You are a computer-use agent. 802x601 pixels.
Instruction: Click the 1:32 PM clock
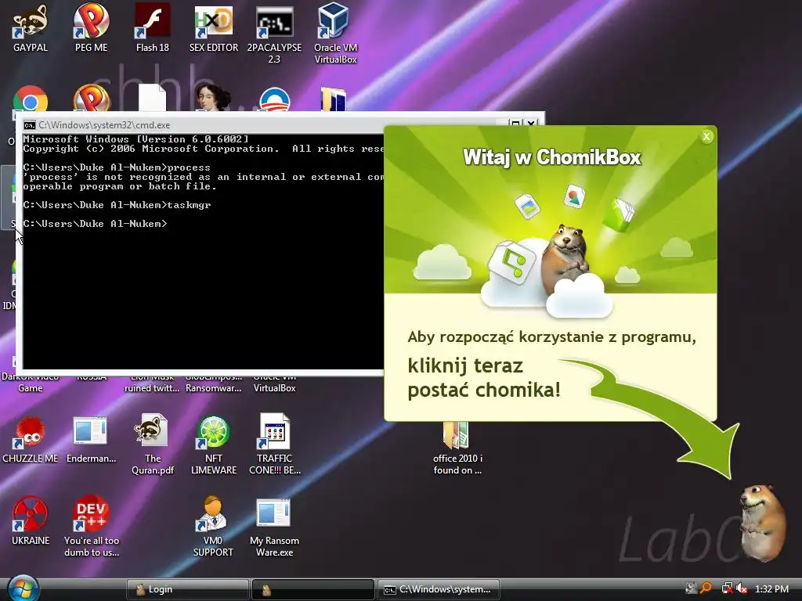pos(771,588)
